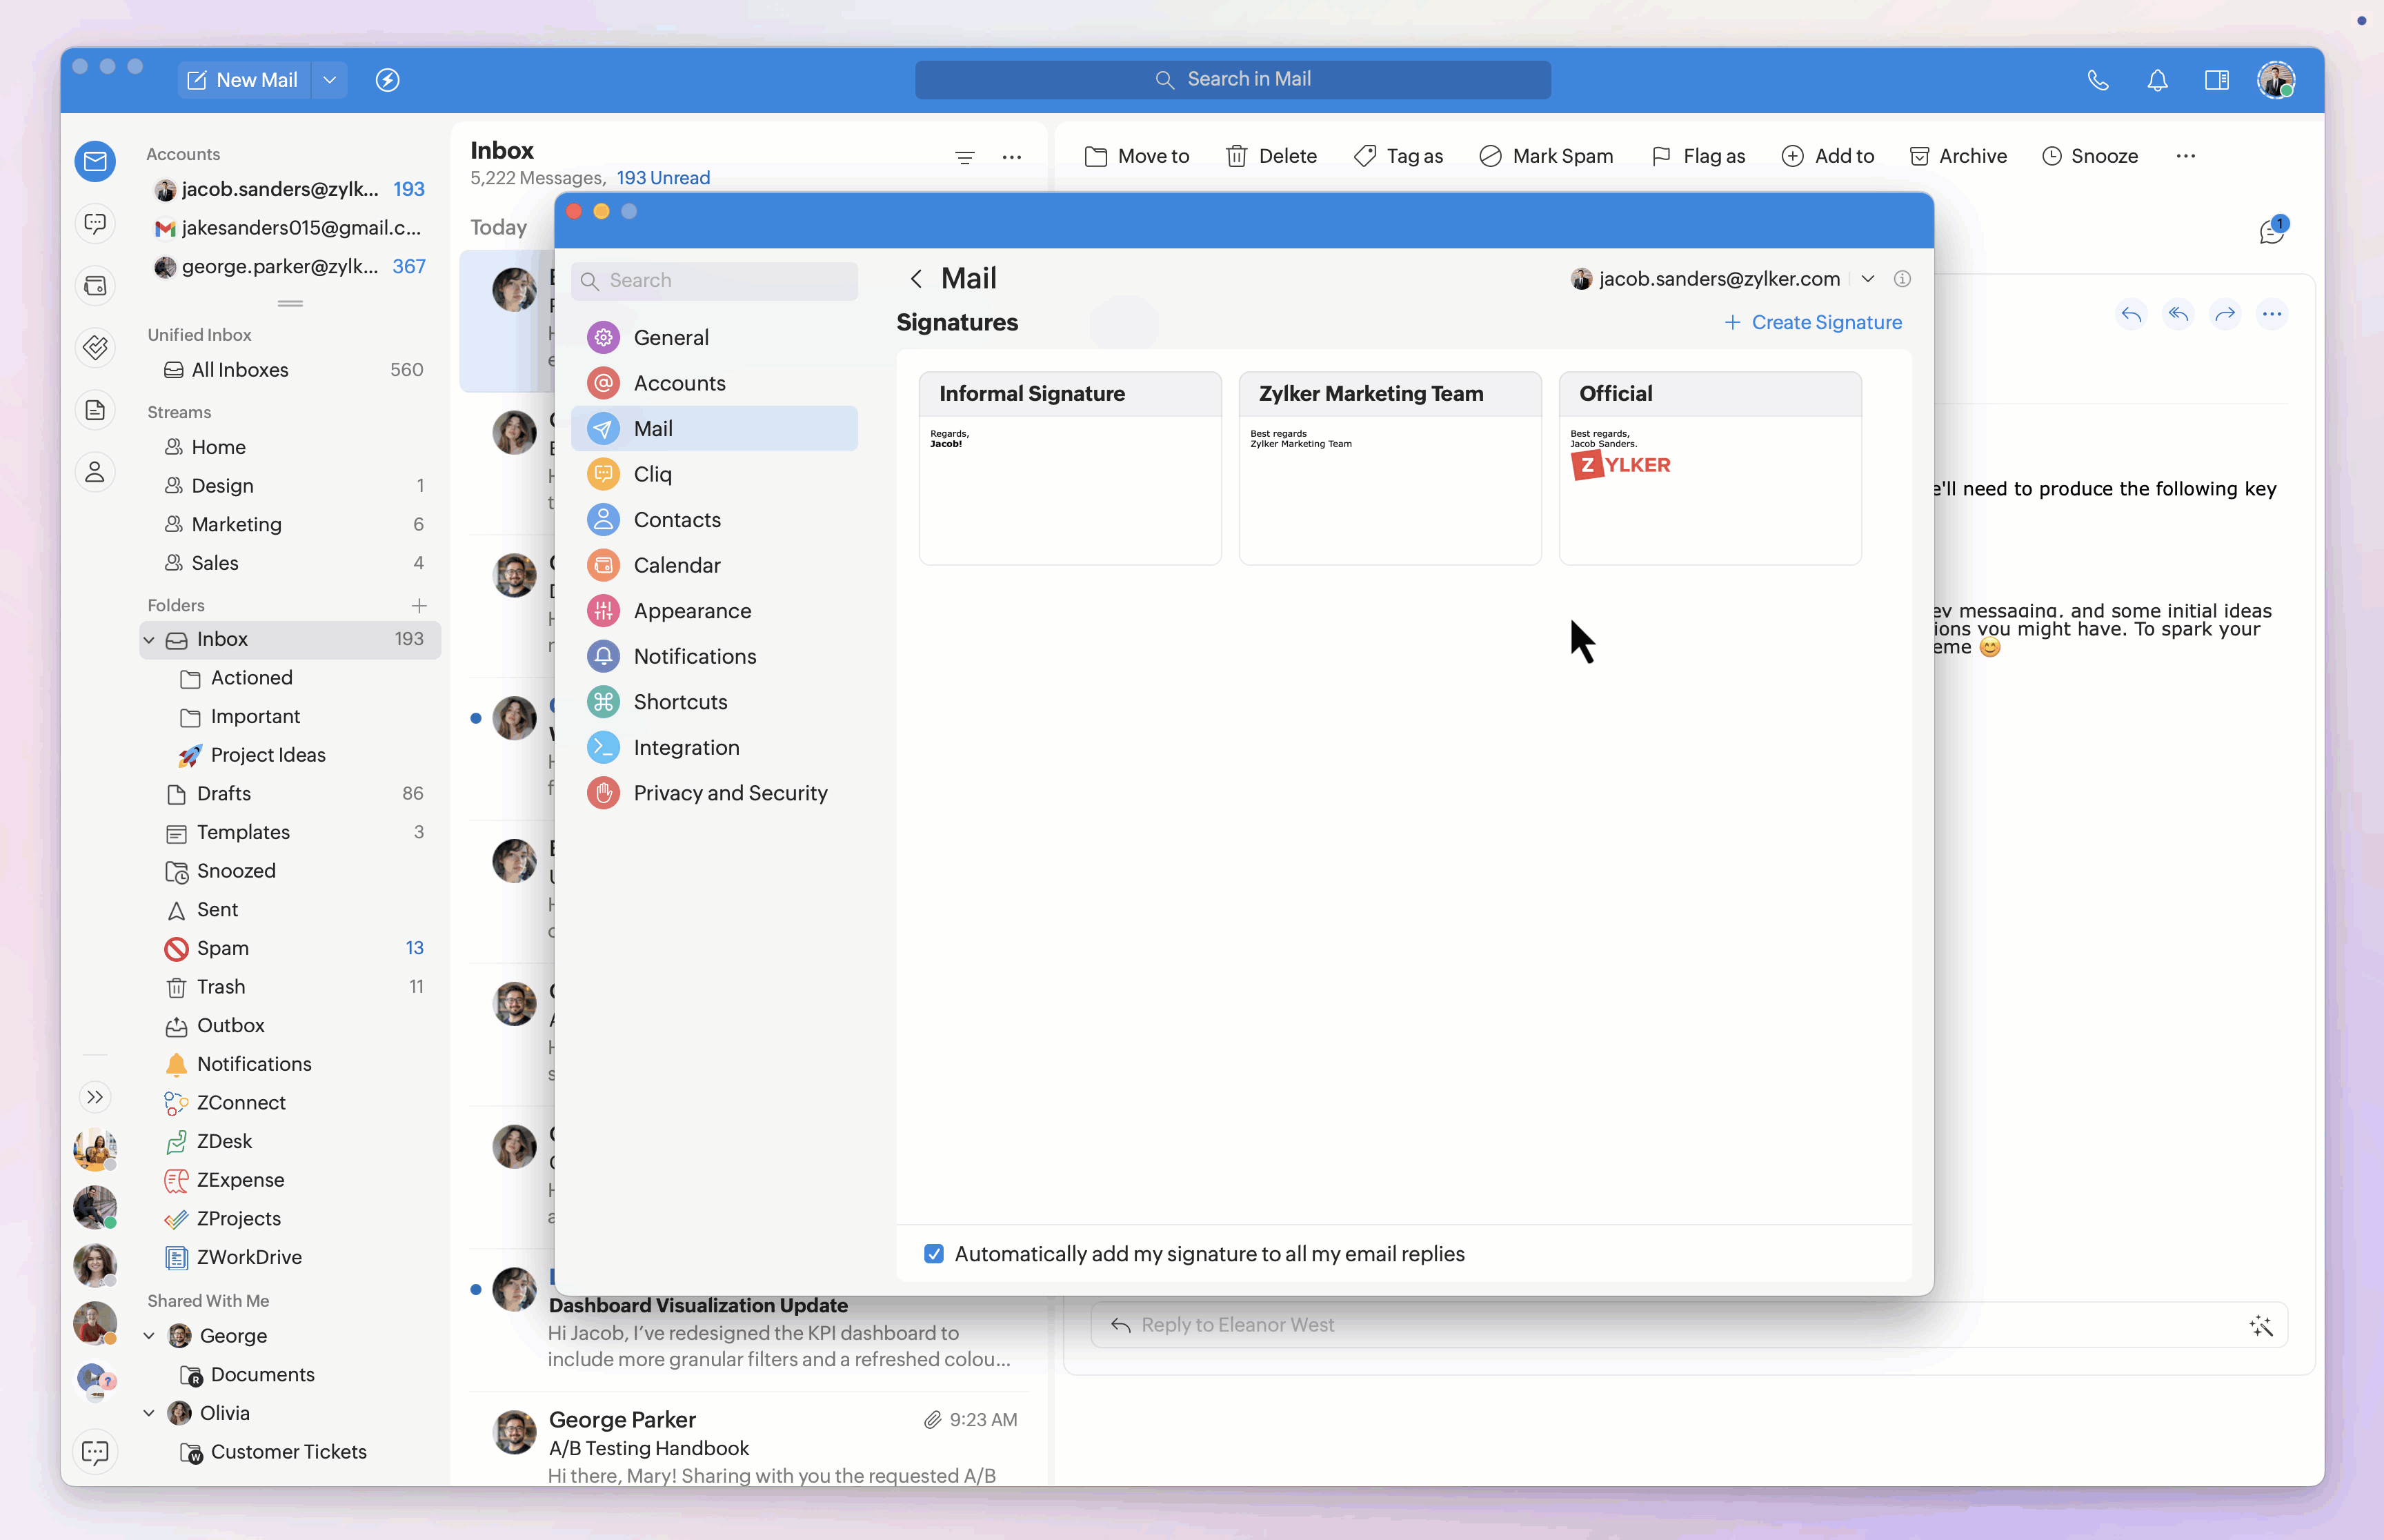Click back arrow beside Mail heading

click(915, 279)
